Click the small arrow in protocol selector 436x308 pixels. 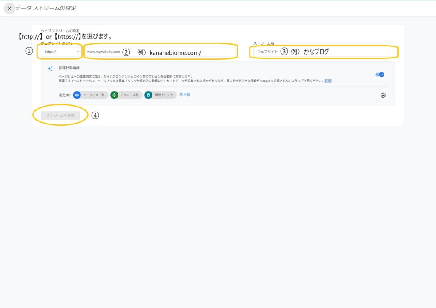pyautogui.click(x=78, y=52)
